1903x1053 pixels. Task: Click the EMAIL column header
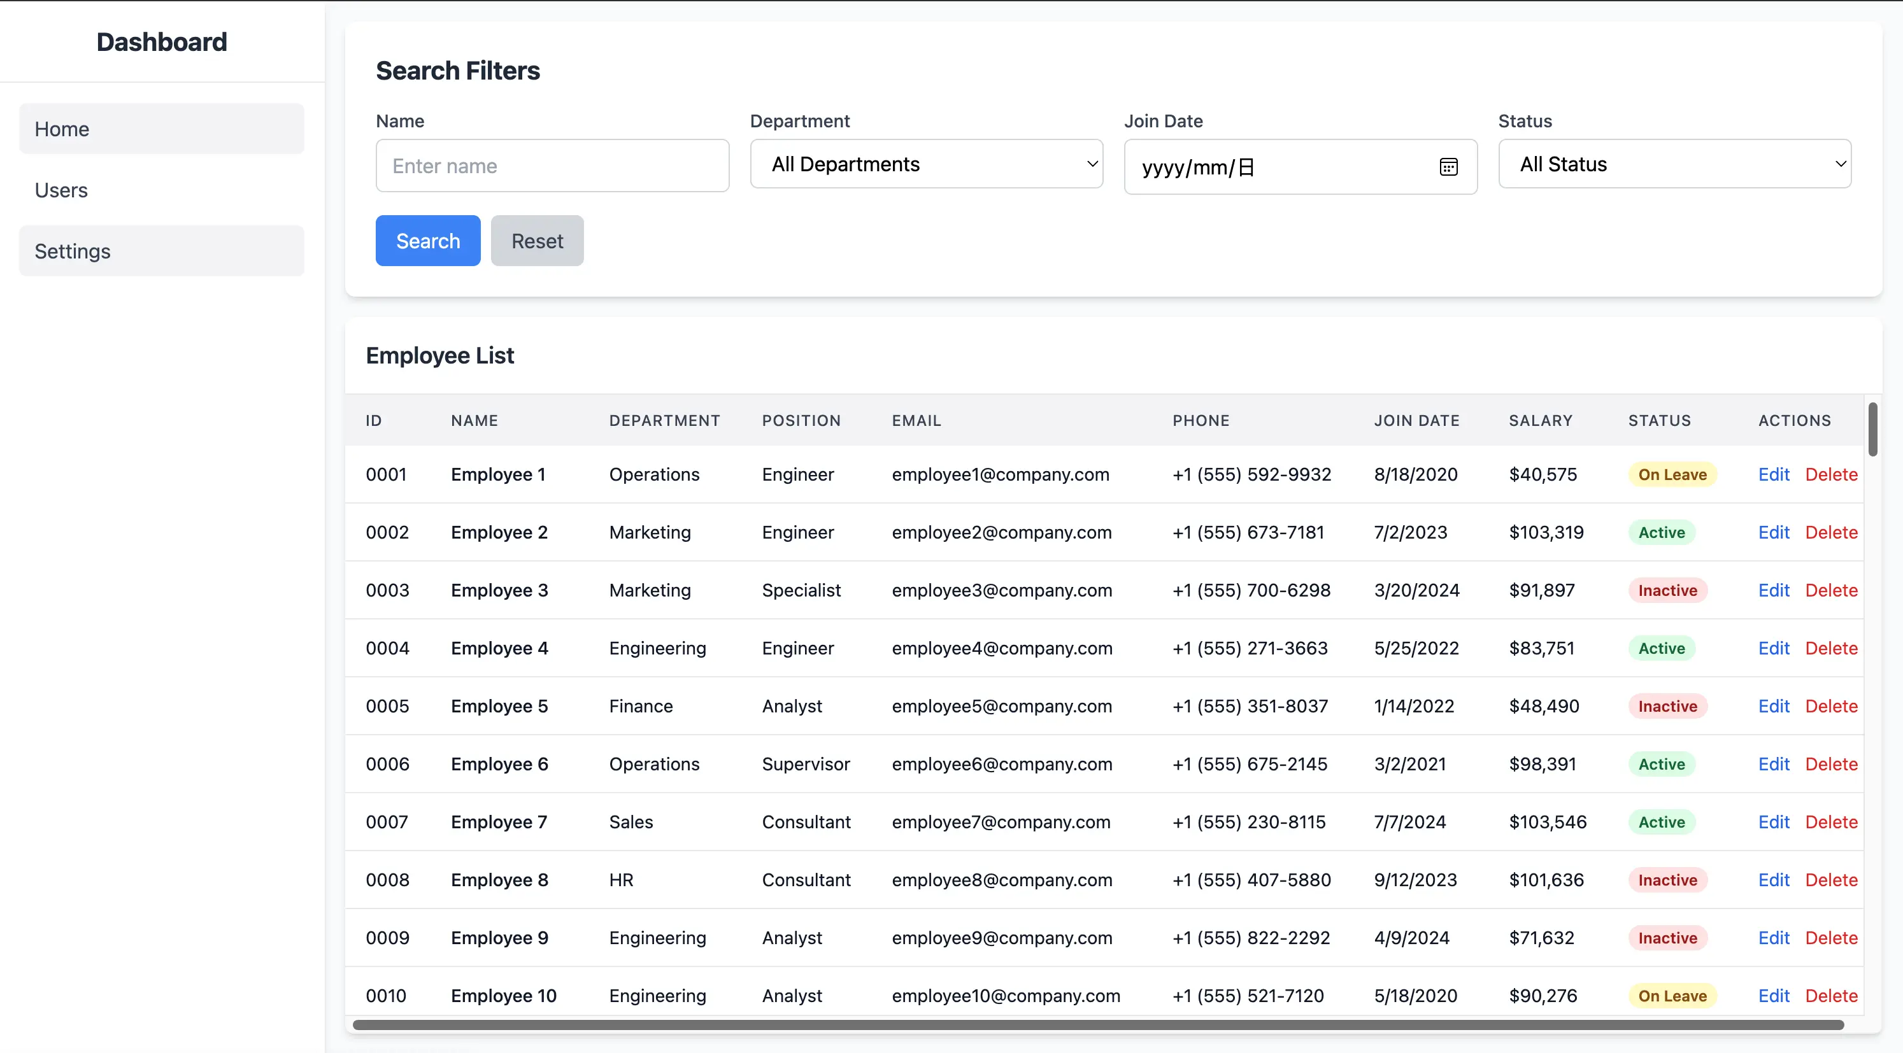coord(916,420)
